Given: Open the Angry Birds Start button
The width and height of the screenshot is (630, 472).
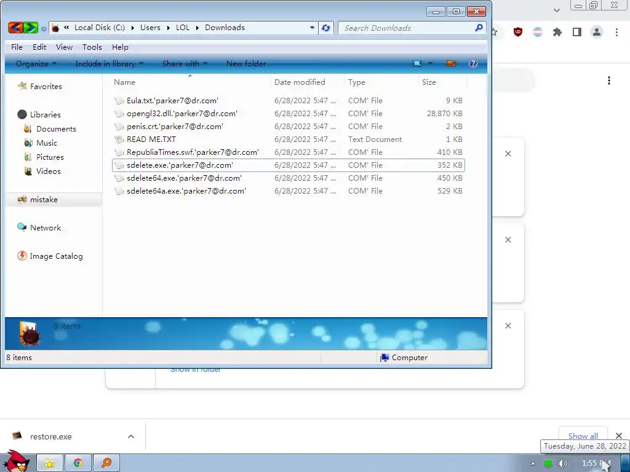Looking at the screenshot, I should (x=16, y=461).
